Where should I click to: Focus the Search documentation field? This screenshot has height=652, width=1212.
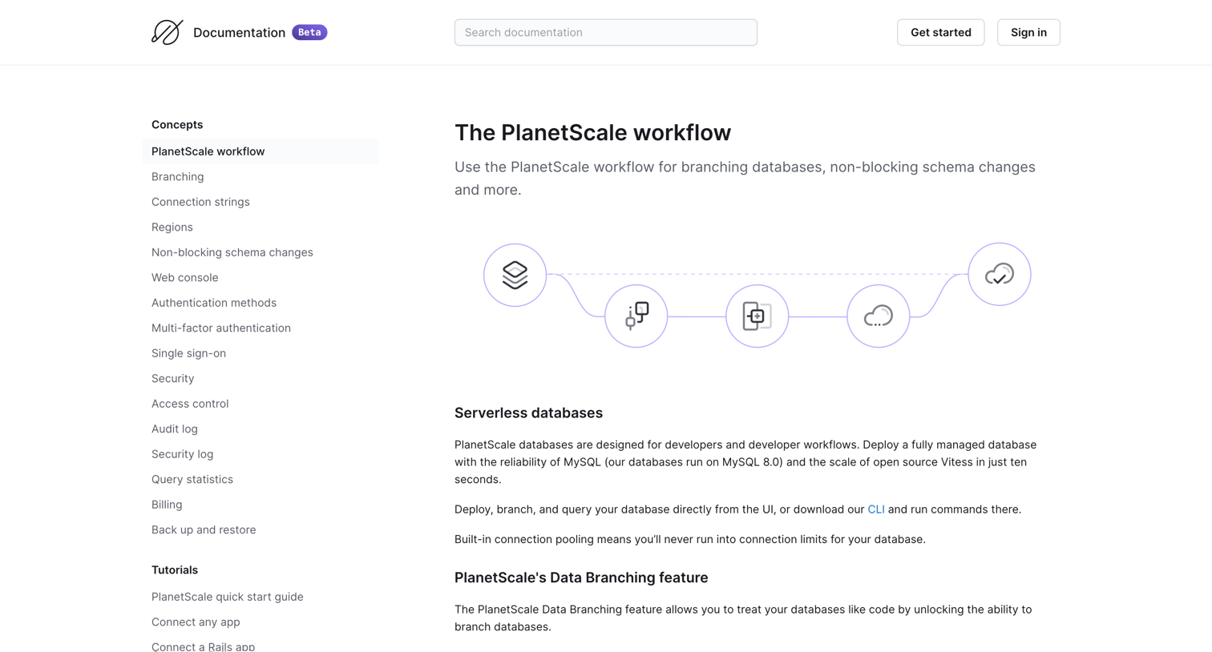tap(606, 32)
